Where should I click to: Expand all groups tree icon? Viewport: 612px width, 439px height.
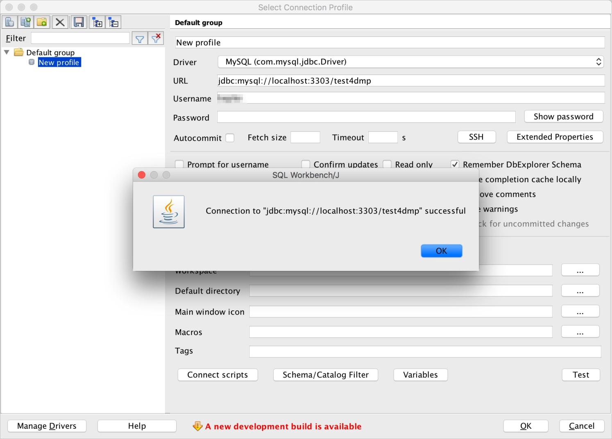(x=97, y=22)
